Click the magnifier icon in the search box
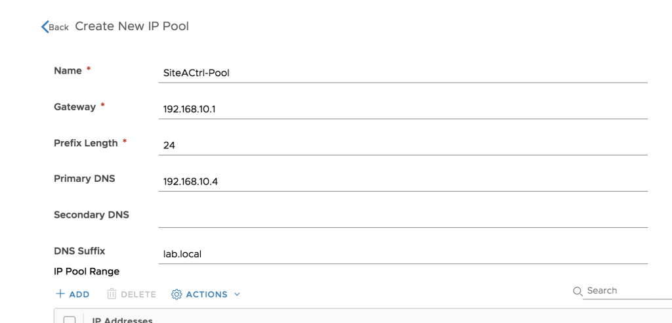This screenshot has width=672, height=323. pyautogui.click(x=577, y=291)
